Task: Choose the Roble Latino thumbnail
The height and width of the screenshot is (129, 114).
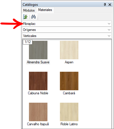Action: (69, 112)
